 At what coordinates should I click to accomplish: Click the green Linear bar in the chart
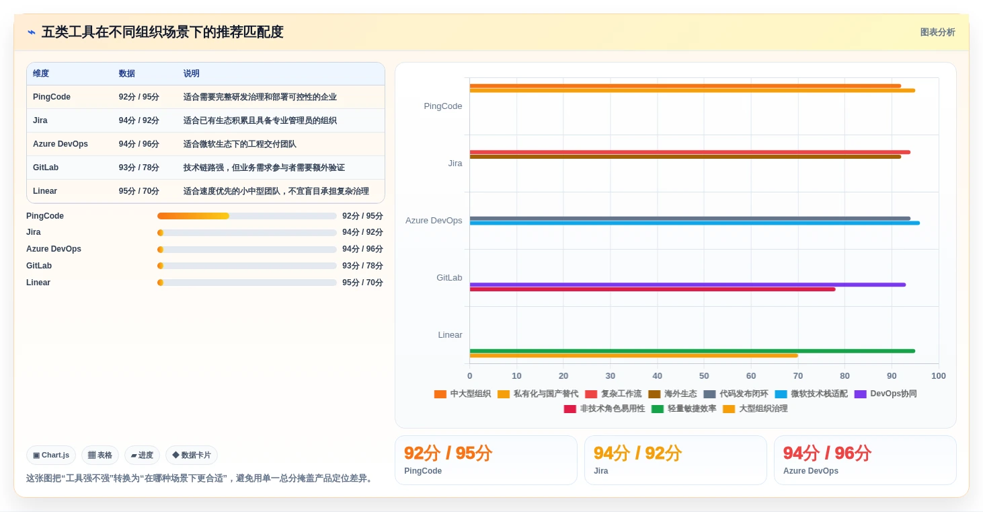(692, 351)
